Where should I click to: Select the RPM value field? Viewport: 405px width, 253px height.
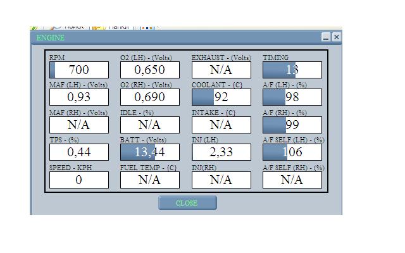(x=78, y=70)
